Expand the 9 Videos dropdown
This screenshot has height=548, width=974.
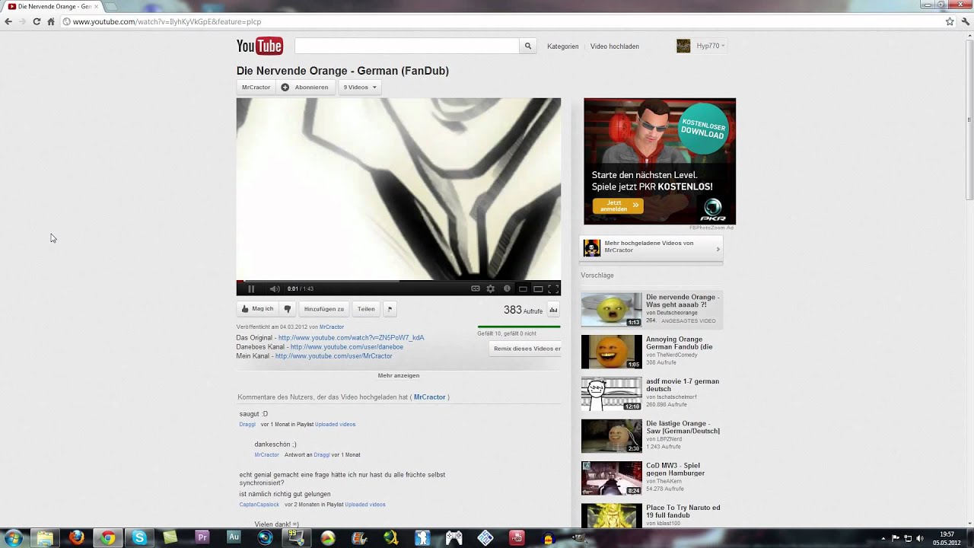click(360, 88)
